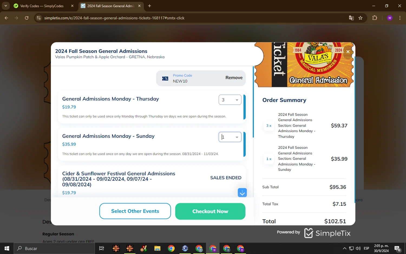
Task: Click the address bar URL
Action: coord(114,18)
